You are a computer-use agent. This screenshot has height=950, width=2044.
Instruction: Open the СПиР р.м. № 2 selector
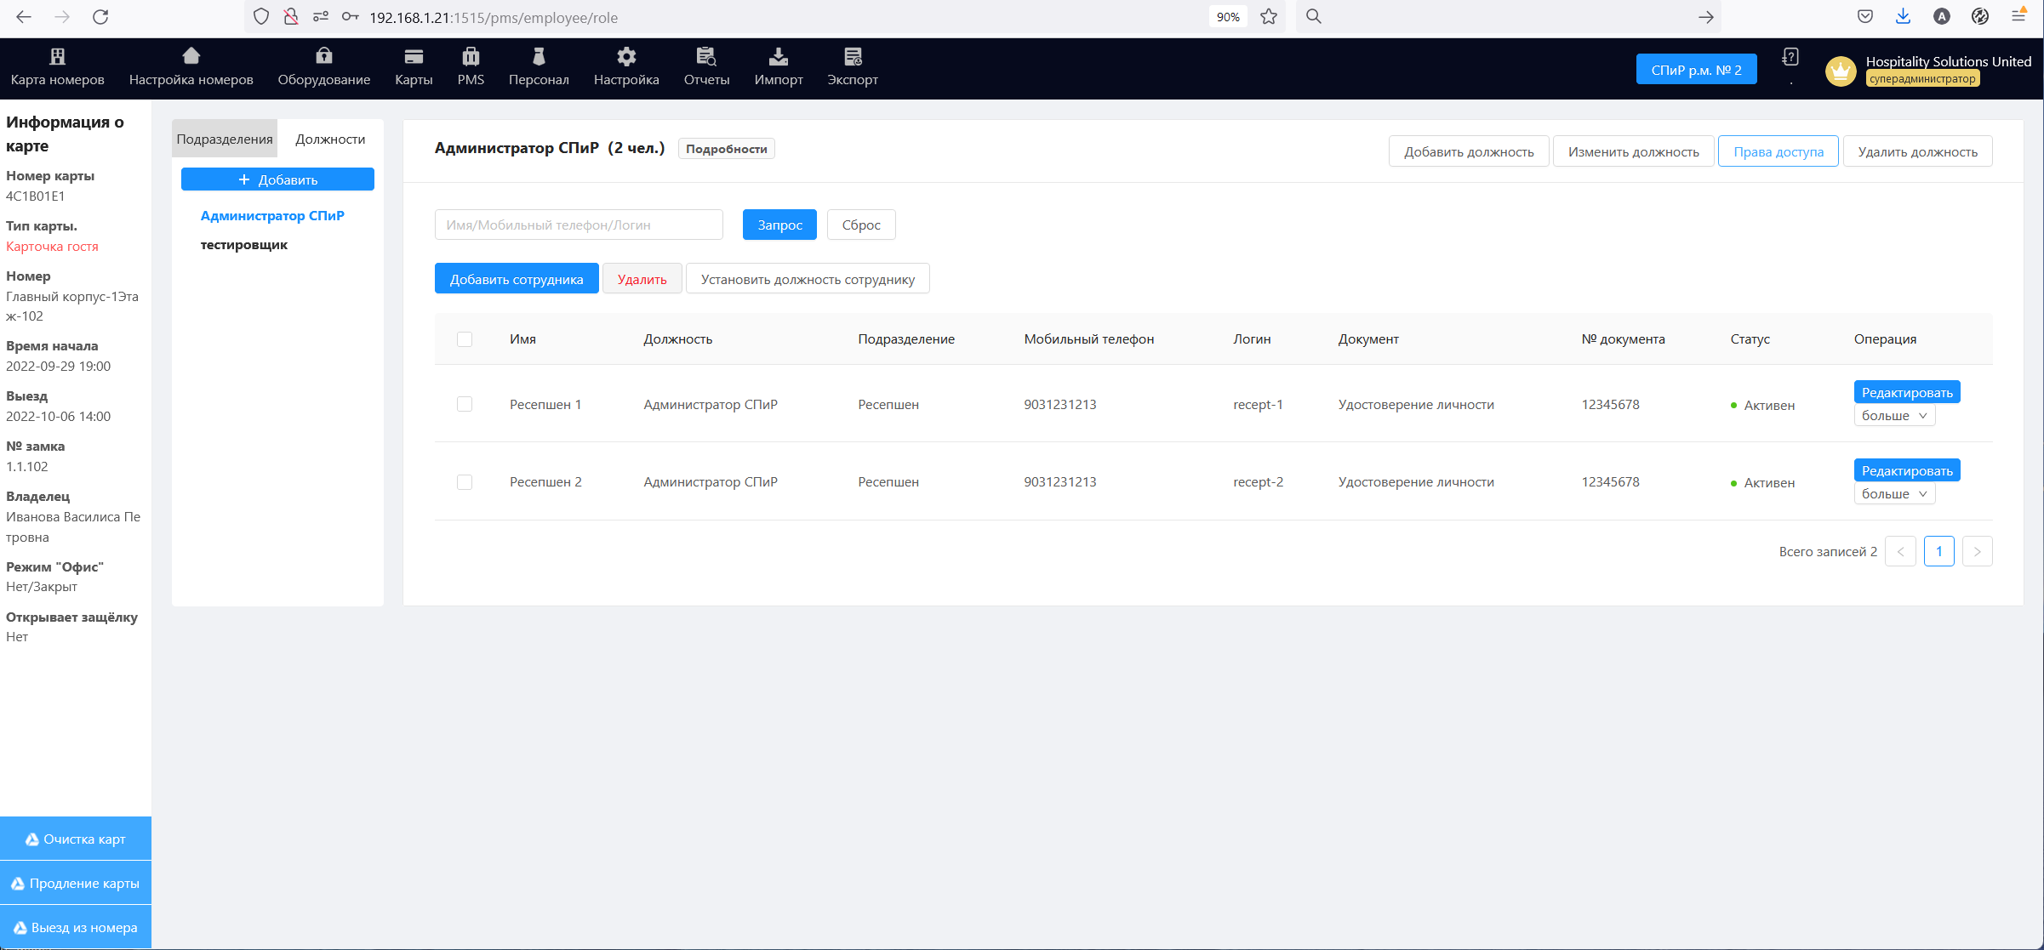pyautogui.click(x=1696, y=70)
